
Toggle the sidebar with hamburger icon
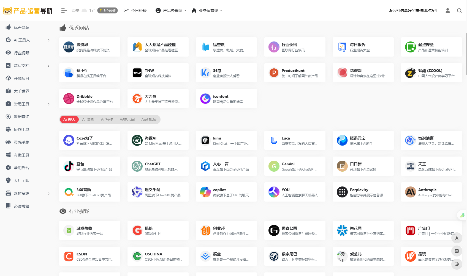[x=64, y=11]
